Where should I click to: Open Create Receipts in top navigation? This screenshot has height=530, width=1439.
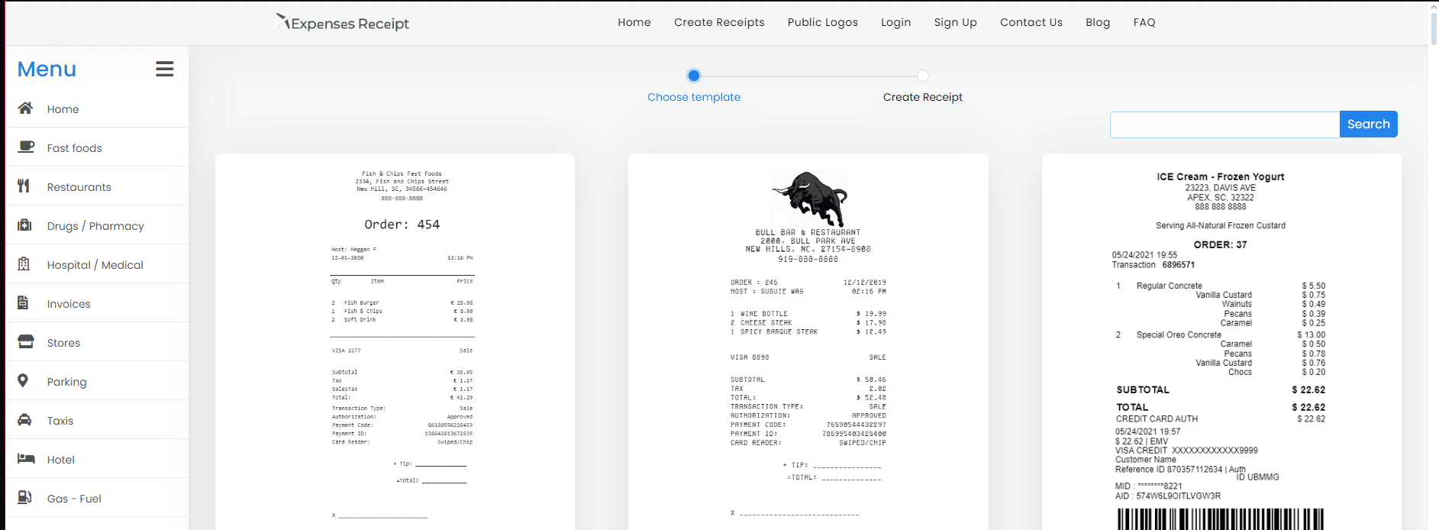[x=719, y=22]
